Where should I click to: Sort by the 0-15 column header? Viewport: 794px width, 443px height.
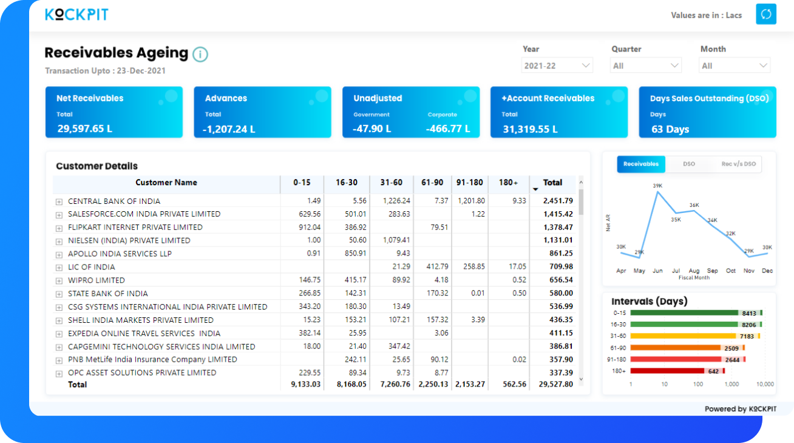[302, 183]
